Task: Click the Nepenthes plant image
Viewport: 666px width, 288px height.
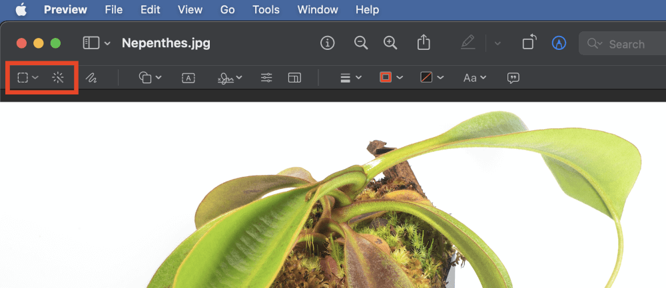Action: click(333, 195)
